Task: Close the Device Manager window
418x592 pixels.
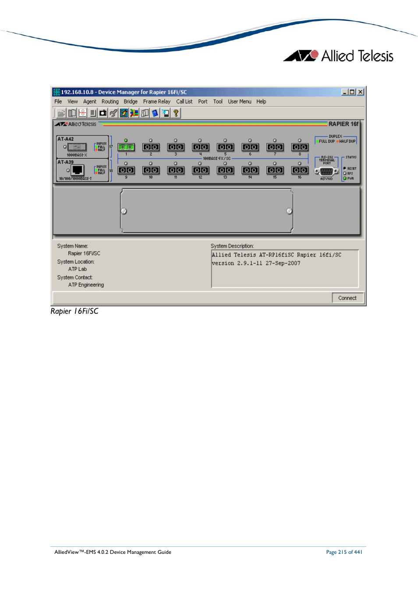Action: pyautogui.click(x=360, y=92)
